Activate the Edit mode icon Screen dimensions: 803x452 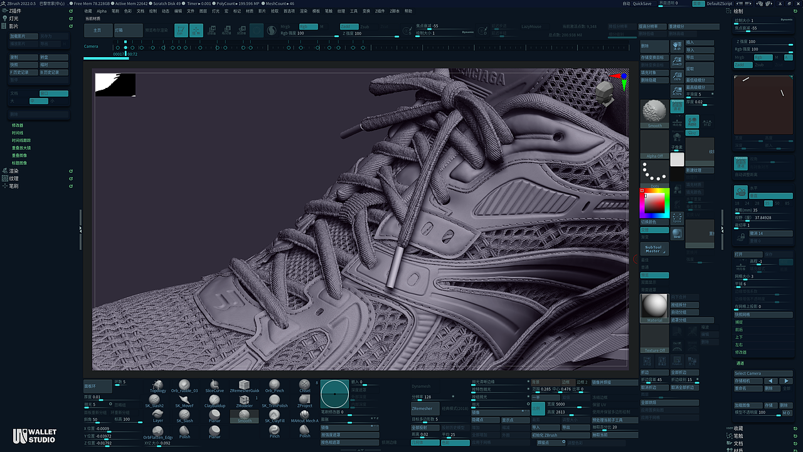(x=181, y=30)
